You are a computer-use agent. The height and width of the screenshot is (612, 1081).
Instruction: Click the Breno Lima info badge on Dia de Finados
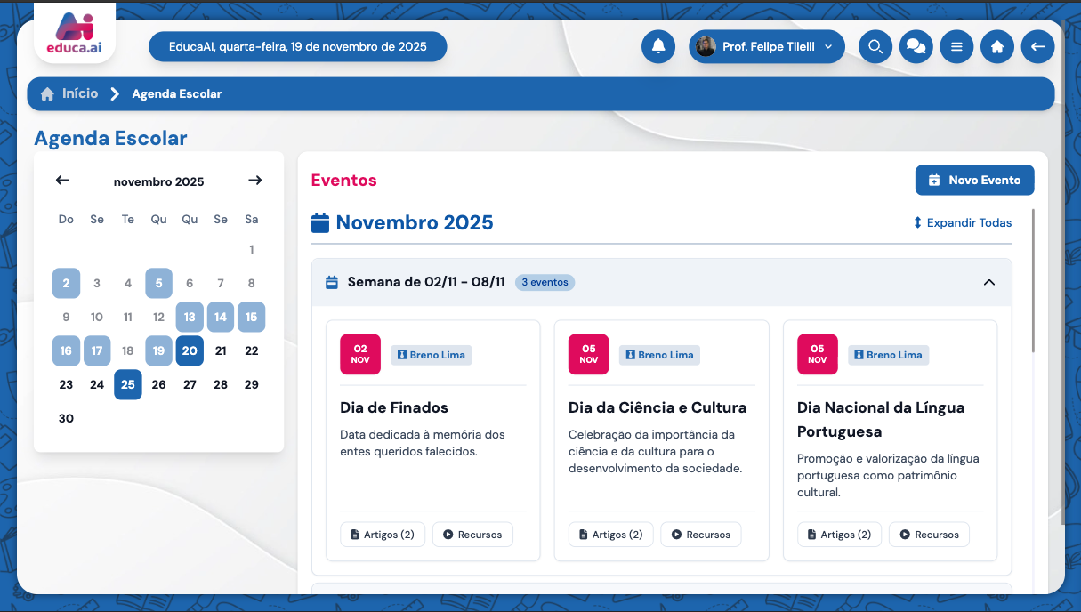(431, 354)
